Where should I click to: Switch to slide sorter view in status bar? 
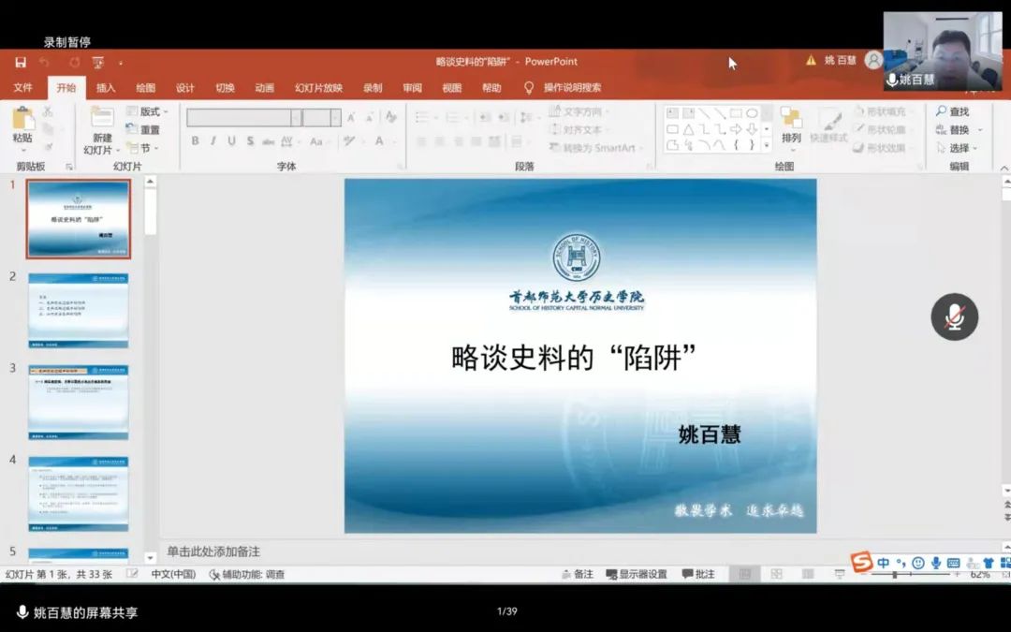776,574
